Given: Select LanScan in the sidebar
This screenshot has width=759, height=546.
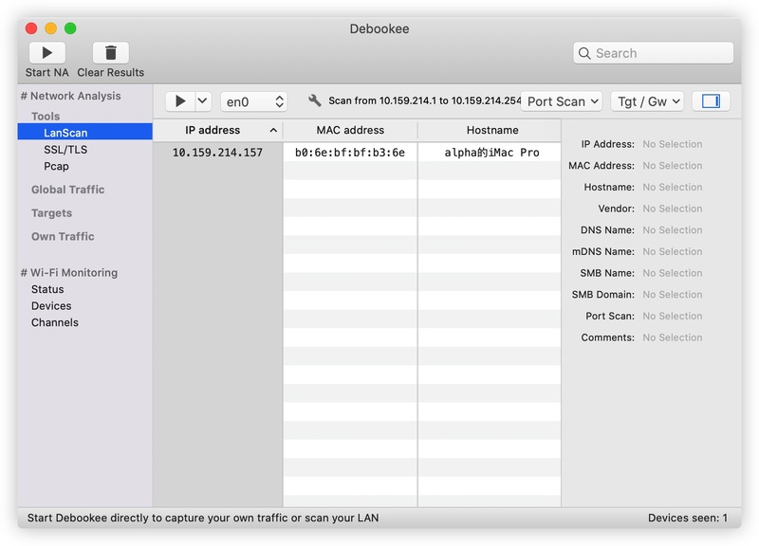Looking at the screenshot, I should point(85,133).
